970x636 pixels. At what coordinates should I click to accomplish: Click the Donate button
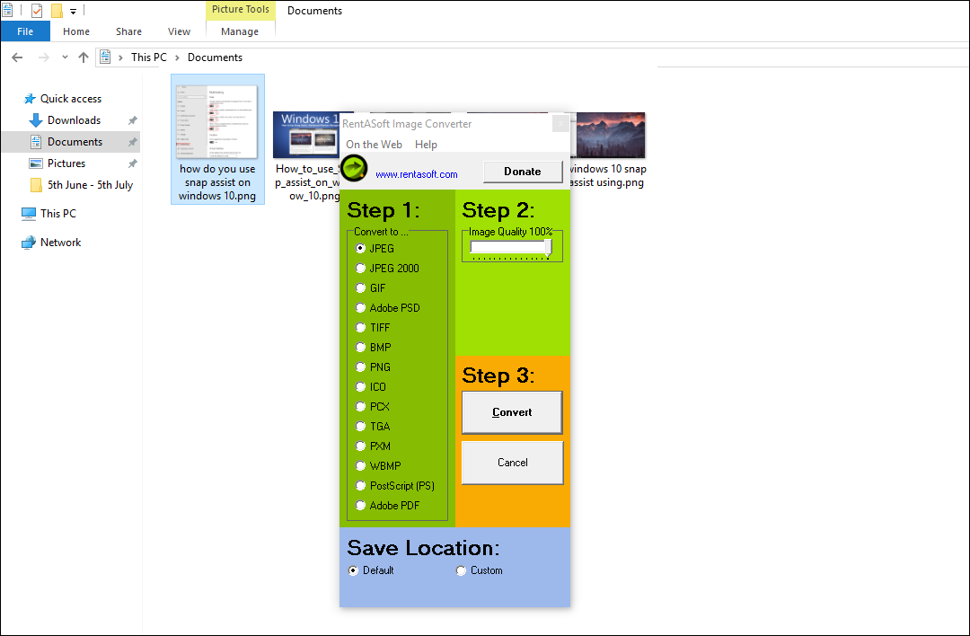pyautogui.click(x=523, y=172)
